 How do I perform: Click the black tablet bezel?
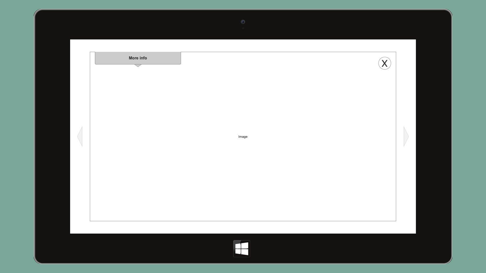coord(52,136)
